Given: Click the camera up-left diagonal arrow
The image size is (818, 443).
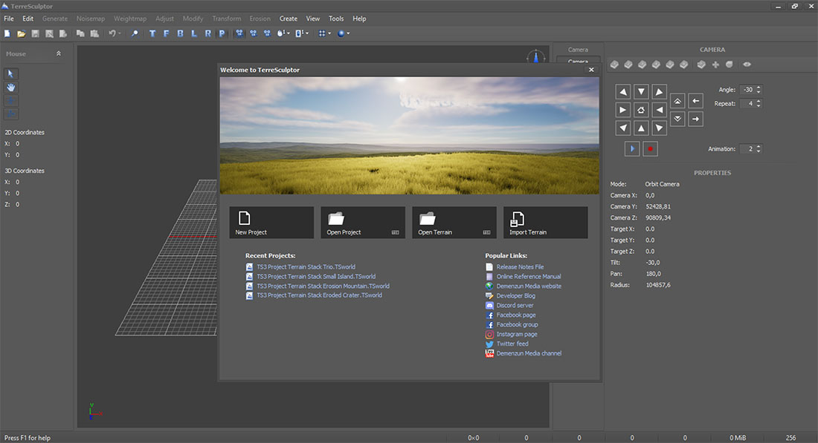Looking at the screenshot, I should 623,92.
